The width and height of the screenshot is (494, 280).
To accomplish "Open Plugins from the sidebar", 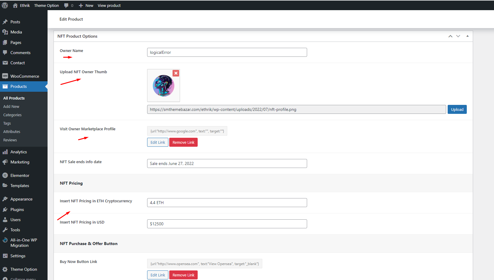I will coord(17,209).
